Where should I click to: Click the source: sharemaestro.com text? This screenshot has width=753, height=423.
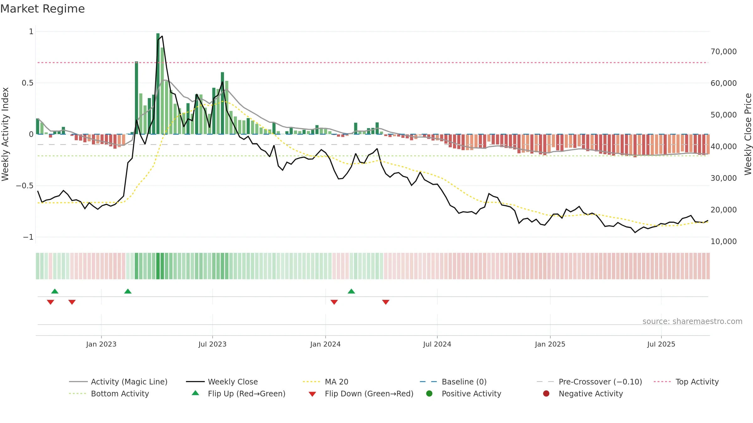[692, 321]
